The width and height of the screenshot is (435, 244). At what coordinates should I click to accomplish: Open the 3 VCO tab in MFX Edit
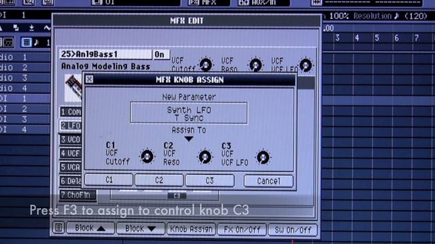pyautogui.click(x=71, y=140)
